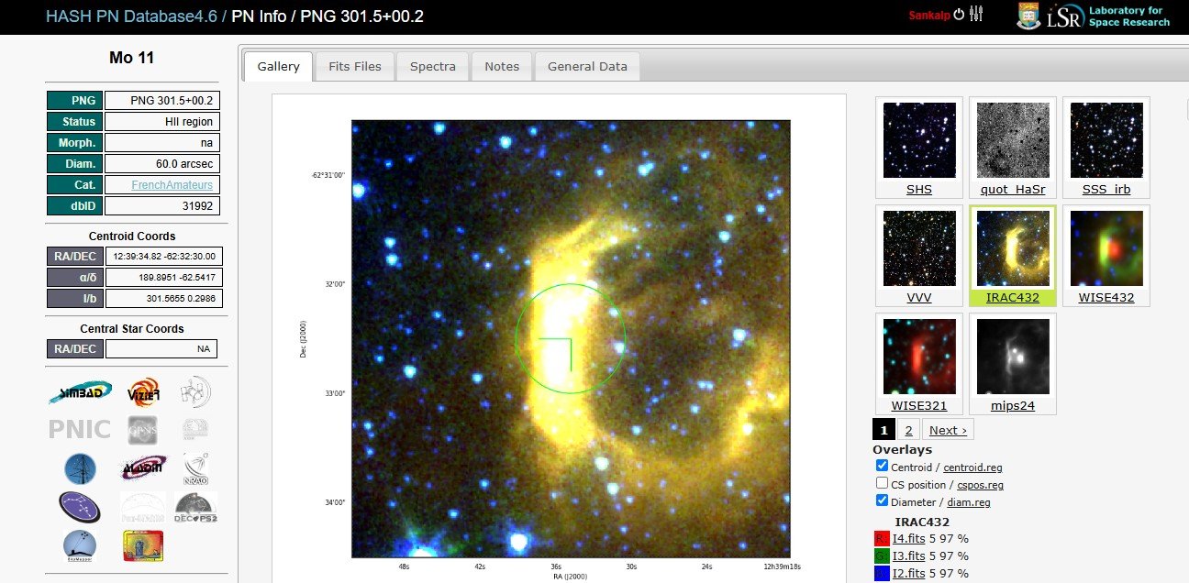Open the Spectra tab
Image resolution: width=1189 pixels, height=583 pixels.
tap(432, 66)
